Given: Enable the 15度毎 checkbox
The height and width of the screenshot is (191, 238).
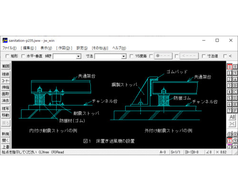Looking at the screenshot, I should (131, 56).
